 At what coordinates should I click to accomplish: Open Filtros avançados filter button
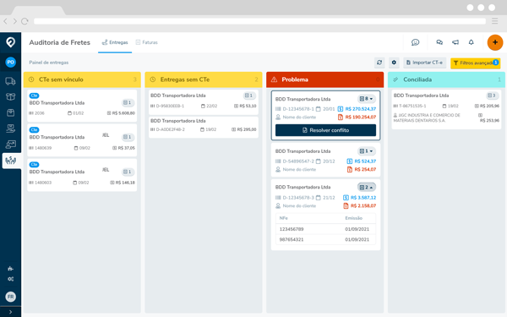[475, 63]
